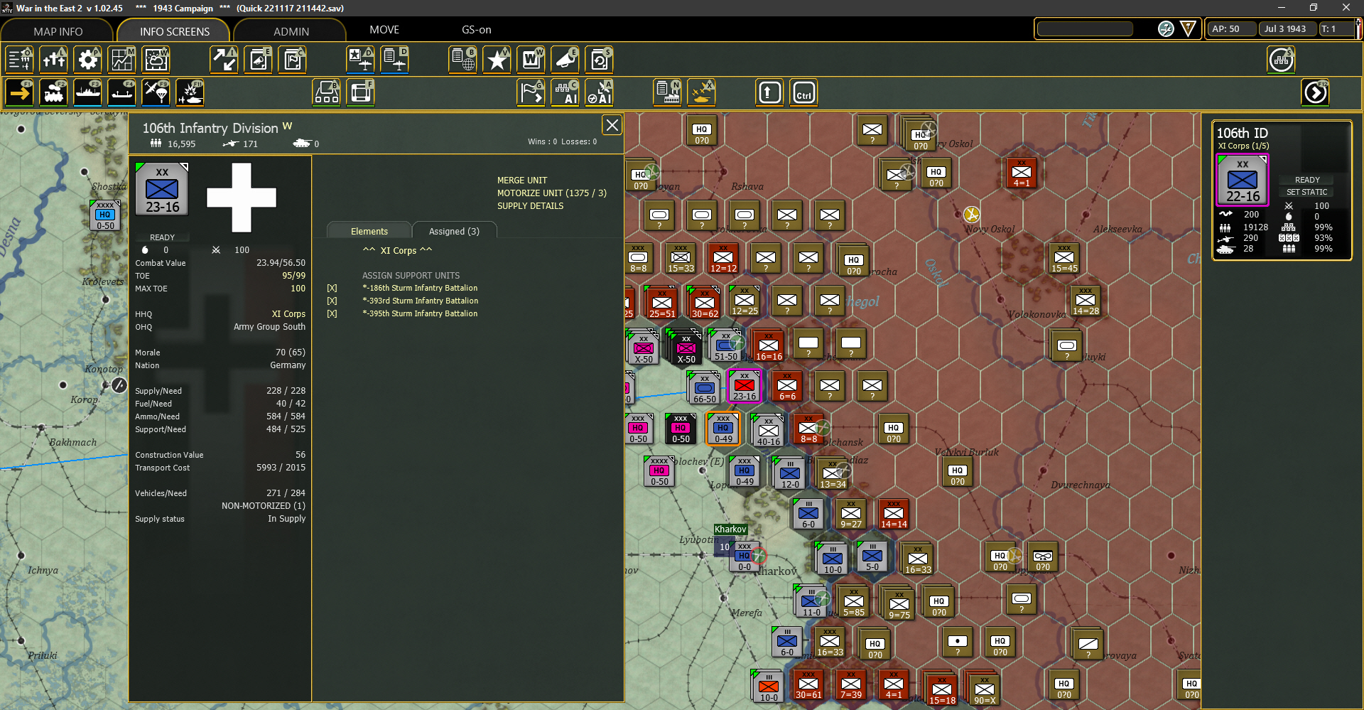Select air transport mode parachute icon
Image resolution: width=1364 pixels, height=710 pixels.
coord(156,92)
